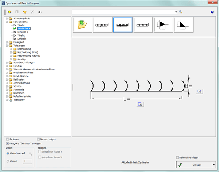The width and height of the screenshot is (219, 172).
Task: Enable the Sortieren checkbox
Action: coord(7,139)
